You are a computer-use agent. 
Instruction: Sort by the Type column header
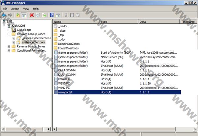click(119, 22)
